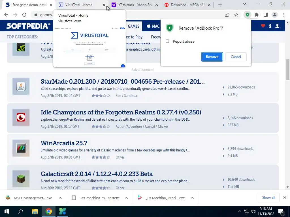Click the NVIDIA icon thumbnail
Image resolution: width=290 pixels, height=217 pixels.
[x=21, y=49]
